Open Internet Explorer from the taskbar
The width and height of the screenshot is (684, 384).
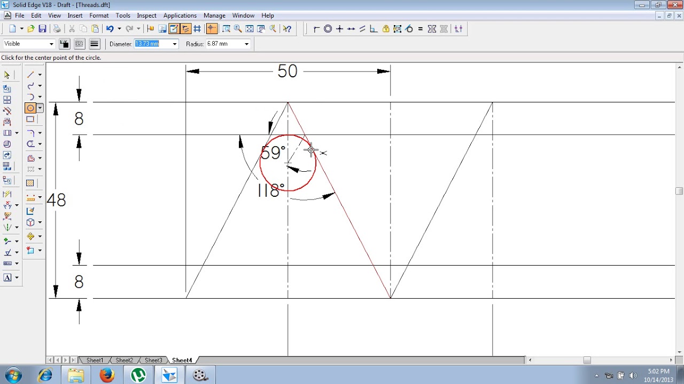click(45, 375)
